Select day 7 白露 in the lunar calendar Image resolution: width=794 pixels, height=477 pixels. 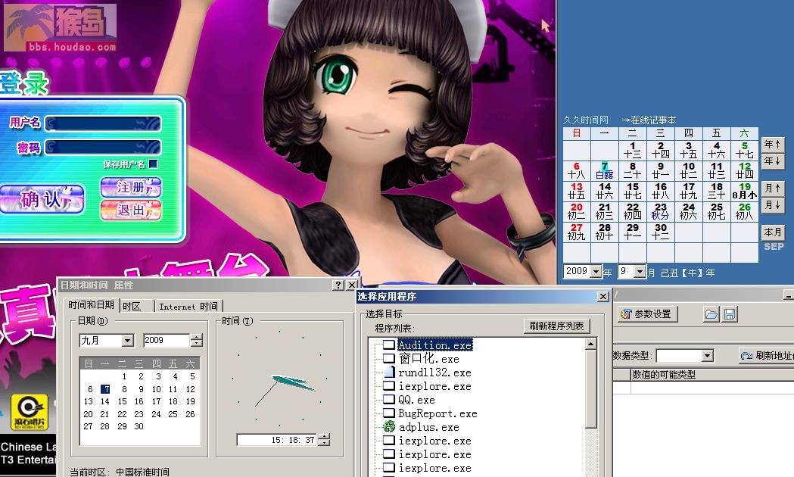tap(605, 170)
